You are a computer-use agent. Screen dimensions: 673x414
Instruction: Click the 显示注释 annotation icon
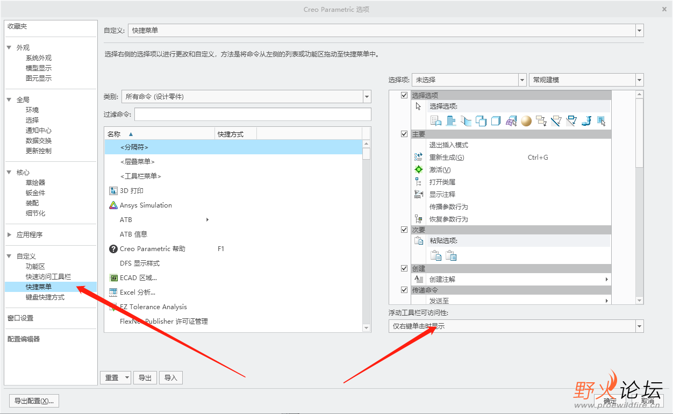[x=419, y=194]
